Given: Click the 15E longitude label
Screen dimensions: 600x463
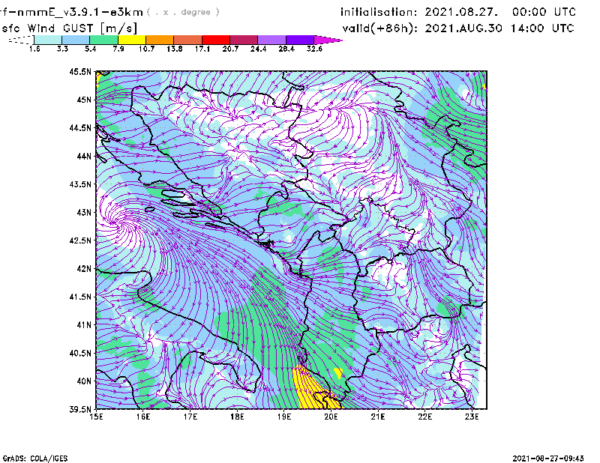Looking at the screenshot, I should coord(96,417).
